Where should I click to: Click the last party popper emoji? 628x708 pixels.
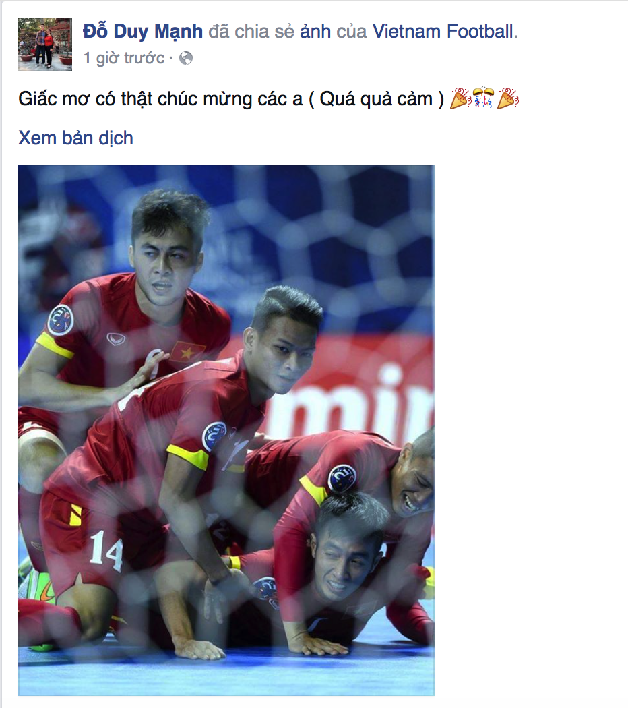tap(508, 98)
